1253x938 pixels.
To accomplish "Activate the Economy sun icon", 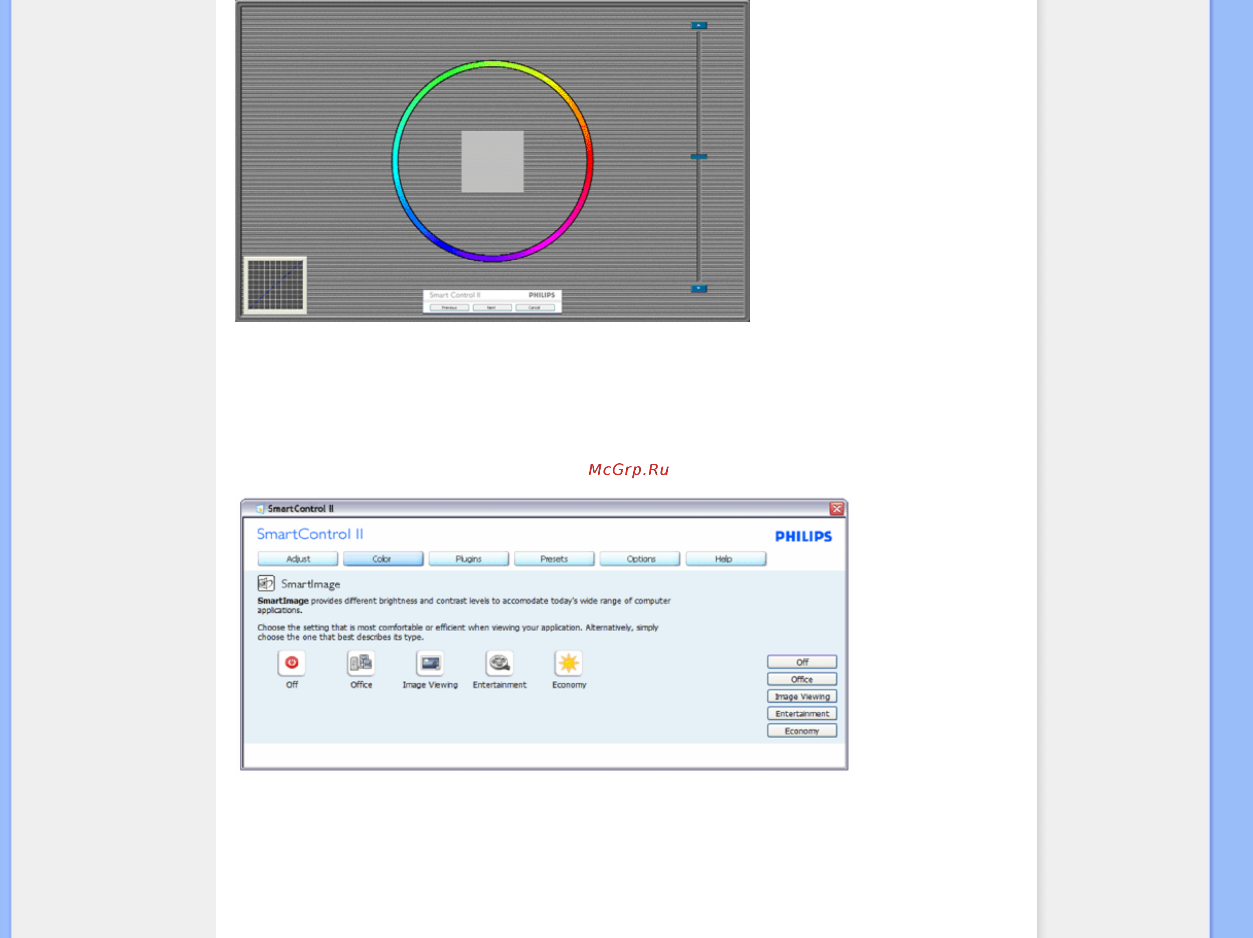I will tap(569, 662).
